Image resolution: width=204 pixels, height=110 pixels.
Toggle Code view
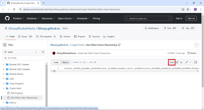[56, 62]
